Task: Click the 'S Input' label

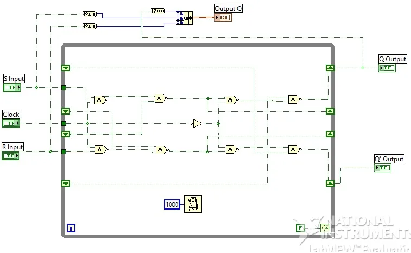Action: pos(14,79)
